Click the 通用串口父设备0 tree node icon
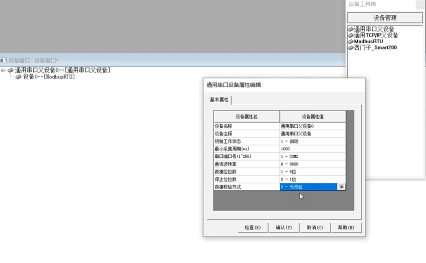The height and width of the screenshot is (263, 426). tap(11, 70)
